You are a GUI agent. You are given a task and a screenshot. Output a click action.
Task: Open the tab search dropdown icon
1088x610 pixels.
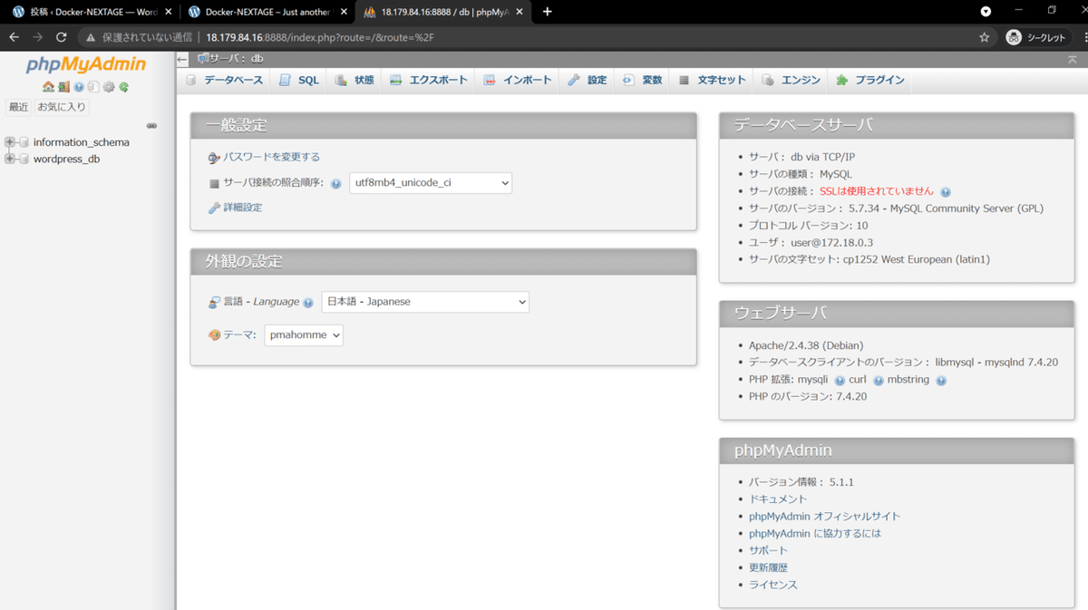pos(986,12)
